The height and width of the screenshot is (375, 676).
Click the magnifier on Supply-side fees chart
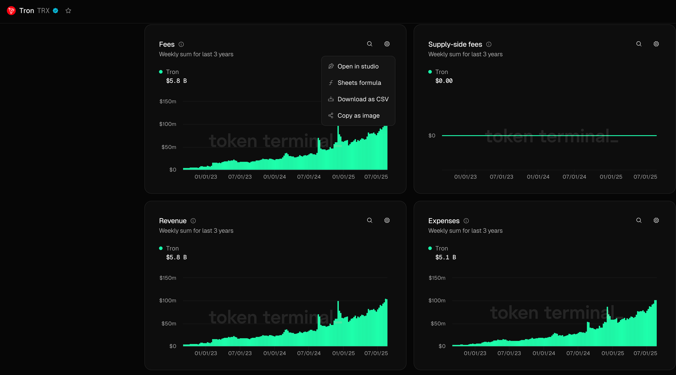pyautogui.click(x=638, y=44)
